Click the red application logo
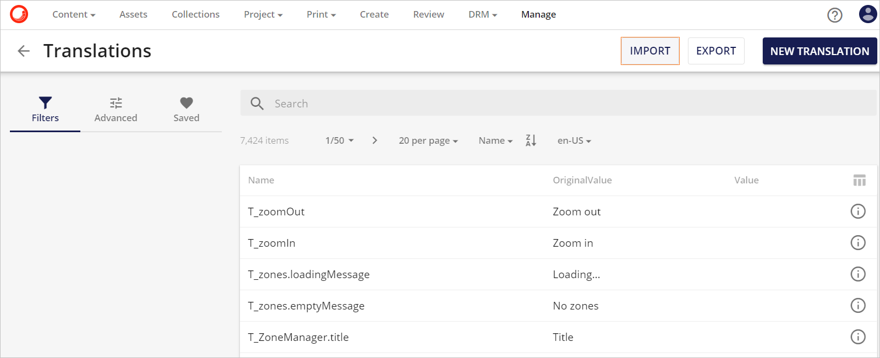This screenshot has width=880, height=358. 19,14
